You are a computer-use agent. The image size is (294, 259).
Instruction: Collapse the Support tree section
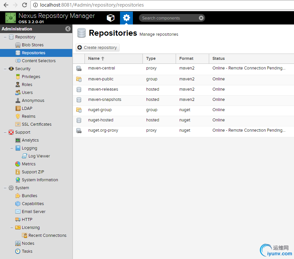5,132
